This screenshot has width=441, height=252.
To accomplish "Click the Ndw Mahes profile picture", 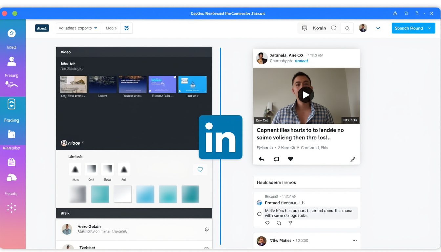I will coord(262,241).
